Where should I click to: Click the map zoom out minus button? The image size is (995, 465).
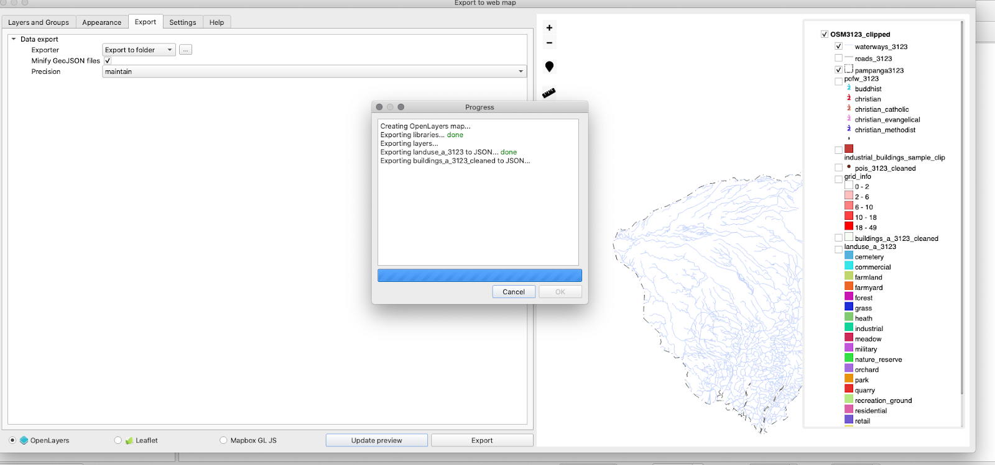click(549, 43)
